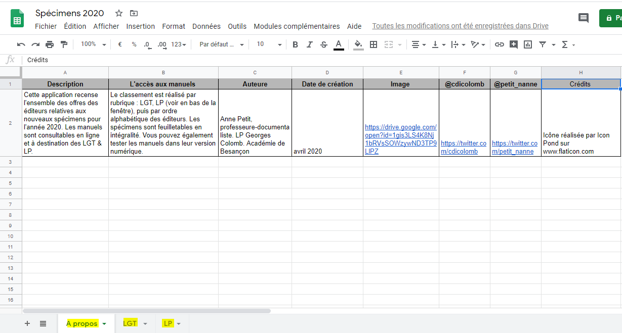
Task: Click the print icon
Action: tap(50, 44)
